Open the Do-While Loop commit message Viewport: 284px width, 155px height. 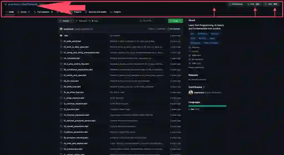pyautogui.click(x=117, y=92)
